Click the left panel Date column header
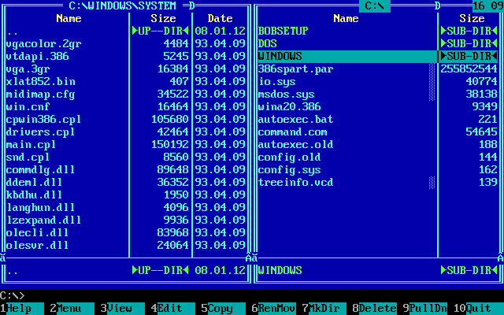 [x=220, y=18]
